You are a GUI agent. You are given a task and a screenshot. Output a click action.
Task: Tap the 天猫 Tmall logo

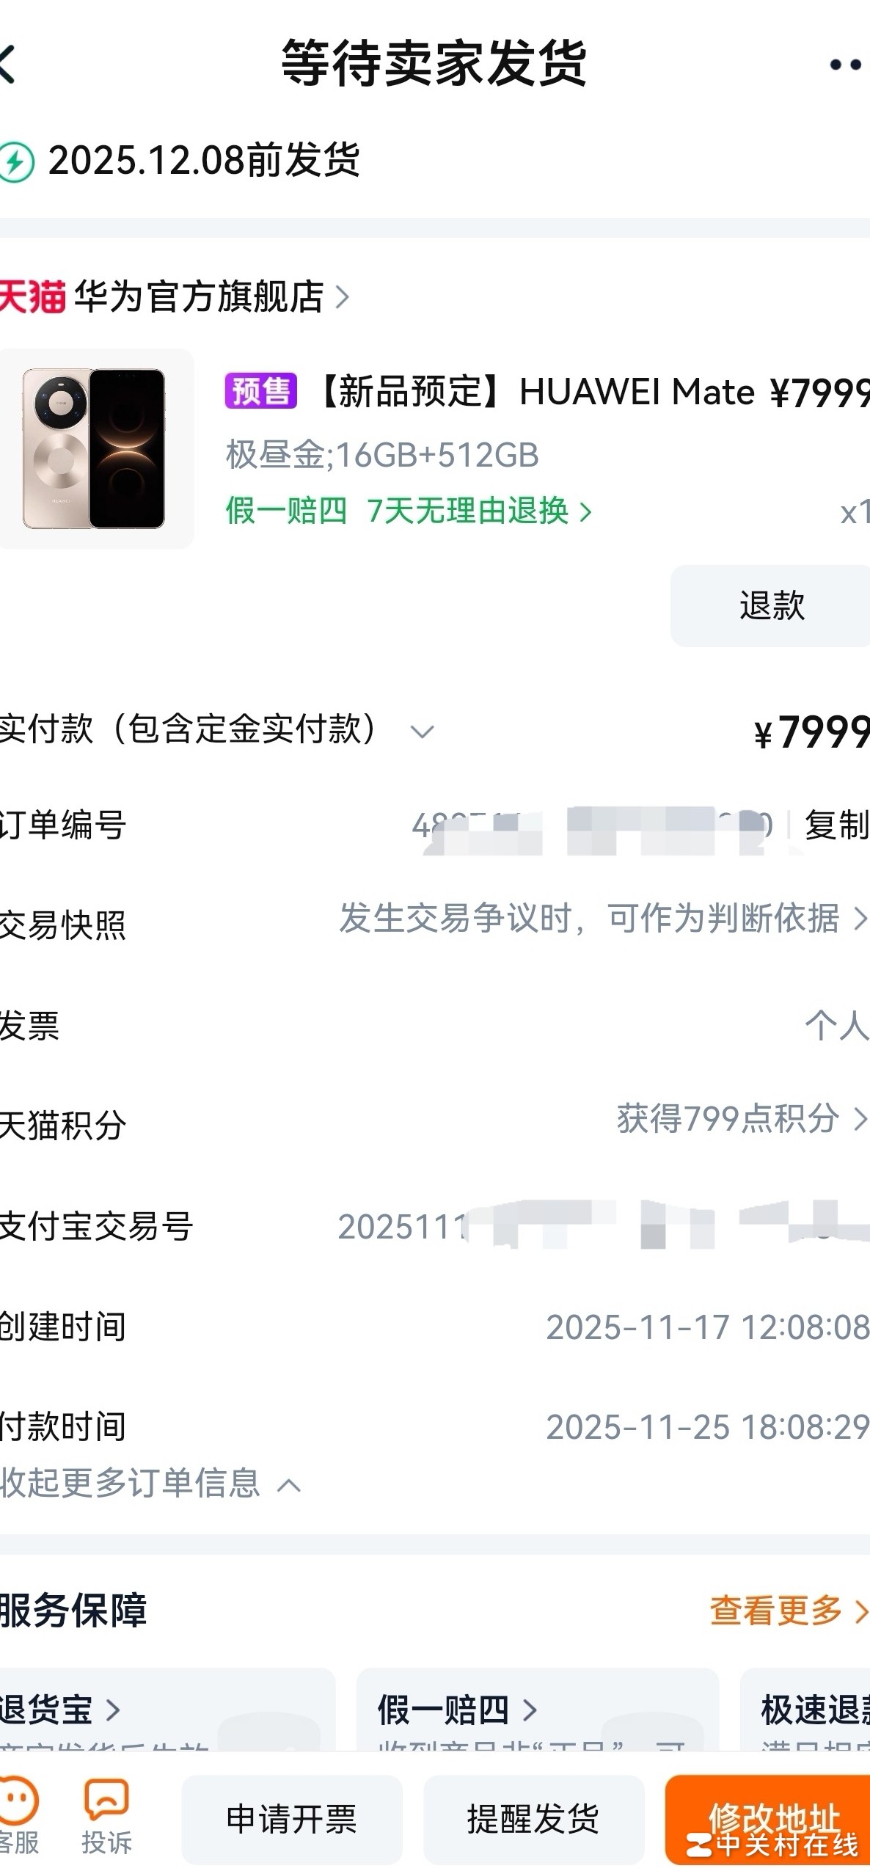(32, 296)
